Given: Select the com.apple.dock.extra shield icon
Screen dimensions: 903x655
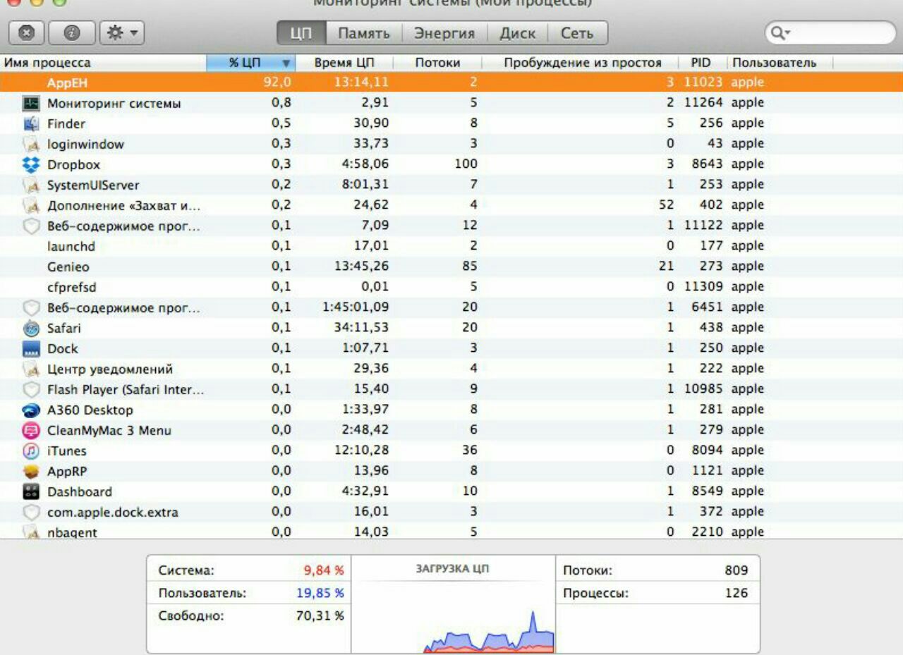Looking at the screenshot, I should pyautogui.click(x=31, y=513).
